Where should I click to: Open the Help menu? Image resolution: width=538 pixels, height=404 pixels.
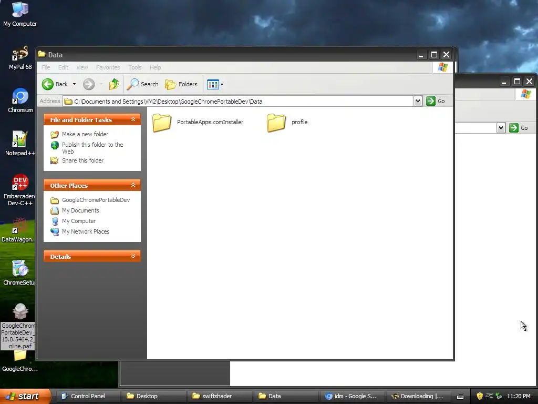click(155, 67)
